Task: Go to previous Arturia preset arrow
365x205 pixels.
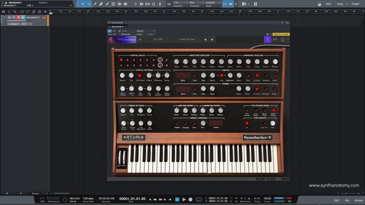Action: pyautogui.click(x=205, y=40)
